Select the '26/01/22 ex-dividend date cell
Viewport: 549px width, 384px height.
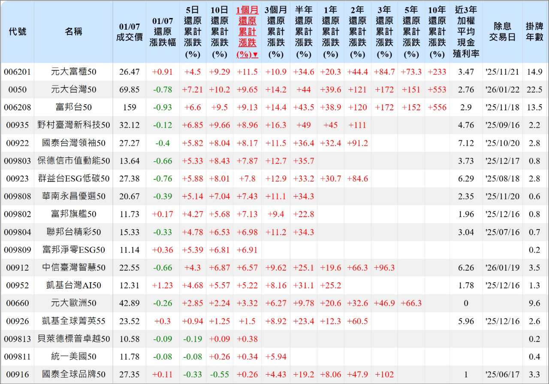pos(502,90)
